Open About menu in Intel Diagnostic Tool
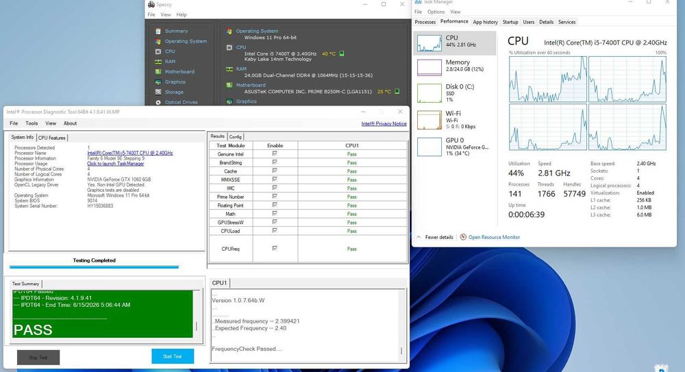 click(70, 123)
